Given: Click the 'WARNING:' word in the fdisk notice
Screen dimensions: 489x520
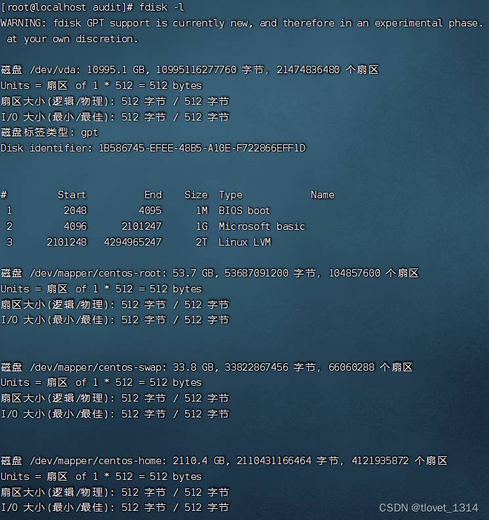Looking at the screenshot, I should tap(23, 23).
